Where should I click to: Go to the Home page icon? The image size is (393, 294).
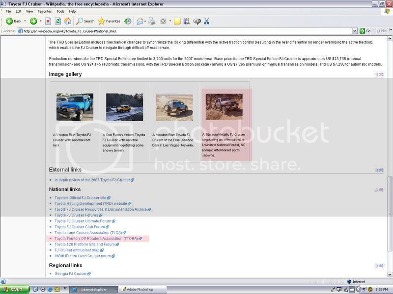click(68, 21)
